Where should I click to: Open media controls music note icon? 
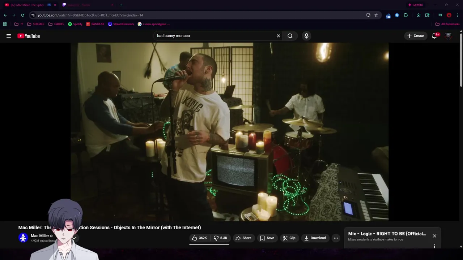tap(440, 15)
